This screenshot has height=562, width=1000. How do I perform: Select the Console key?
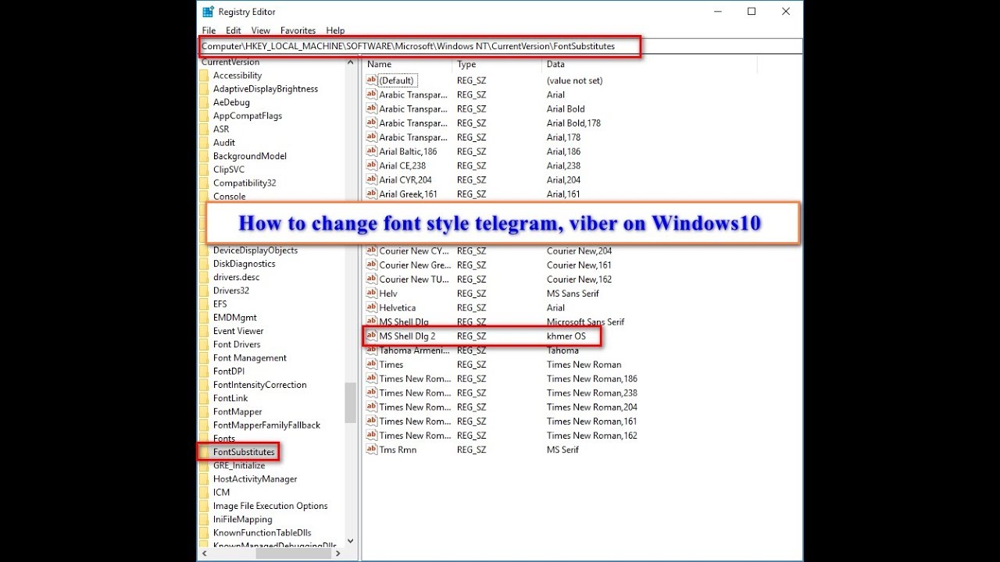(x=230, y=196)
